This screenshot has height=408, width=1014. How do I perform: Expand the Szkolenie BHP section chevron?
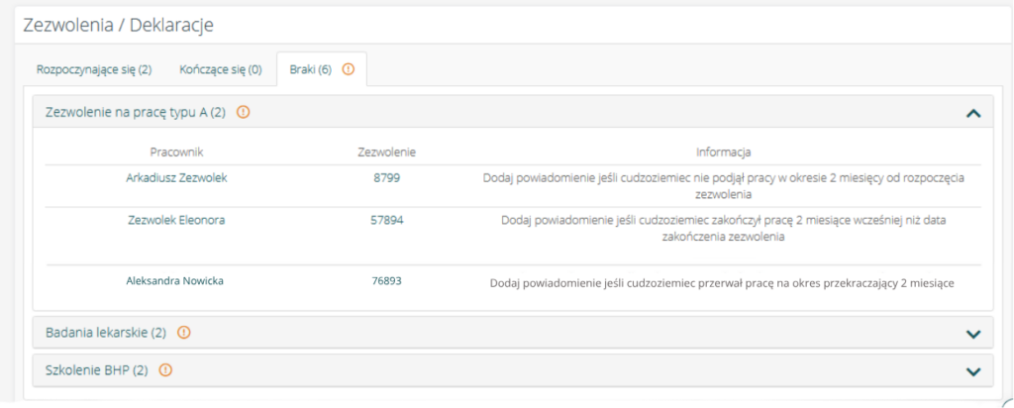(972, 371)
